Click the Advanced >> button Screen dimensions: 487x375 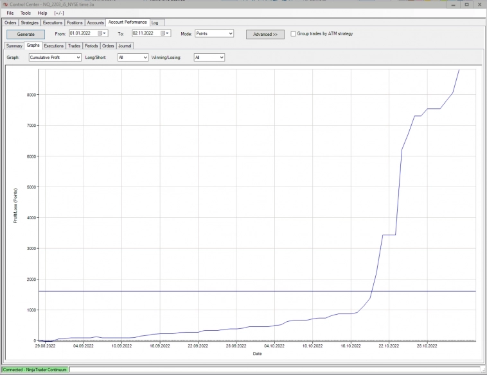click(265, 34)
